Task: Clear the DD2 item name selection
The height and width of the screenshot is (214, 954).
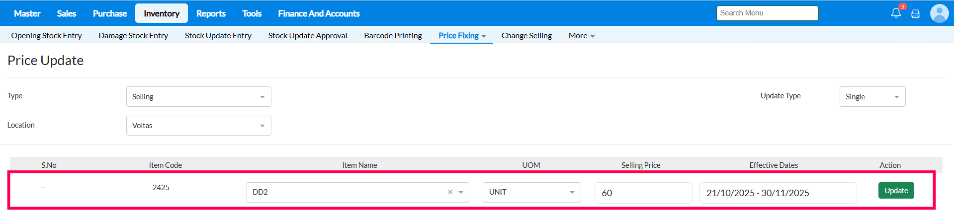Action: pos(450,192)
